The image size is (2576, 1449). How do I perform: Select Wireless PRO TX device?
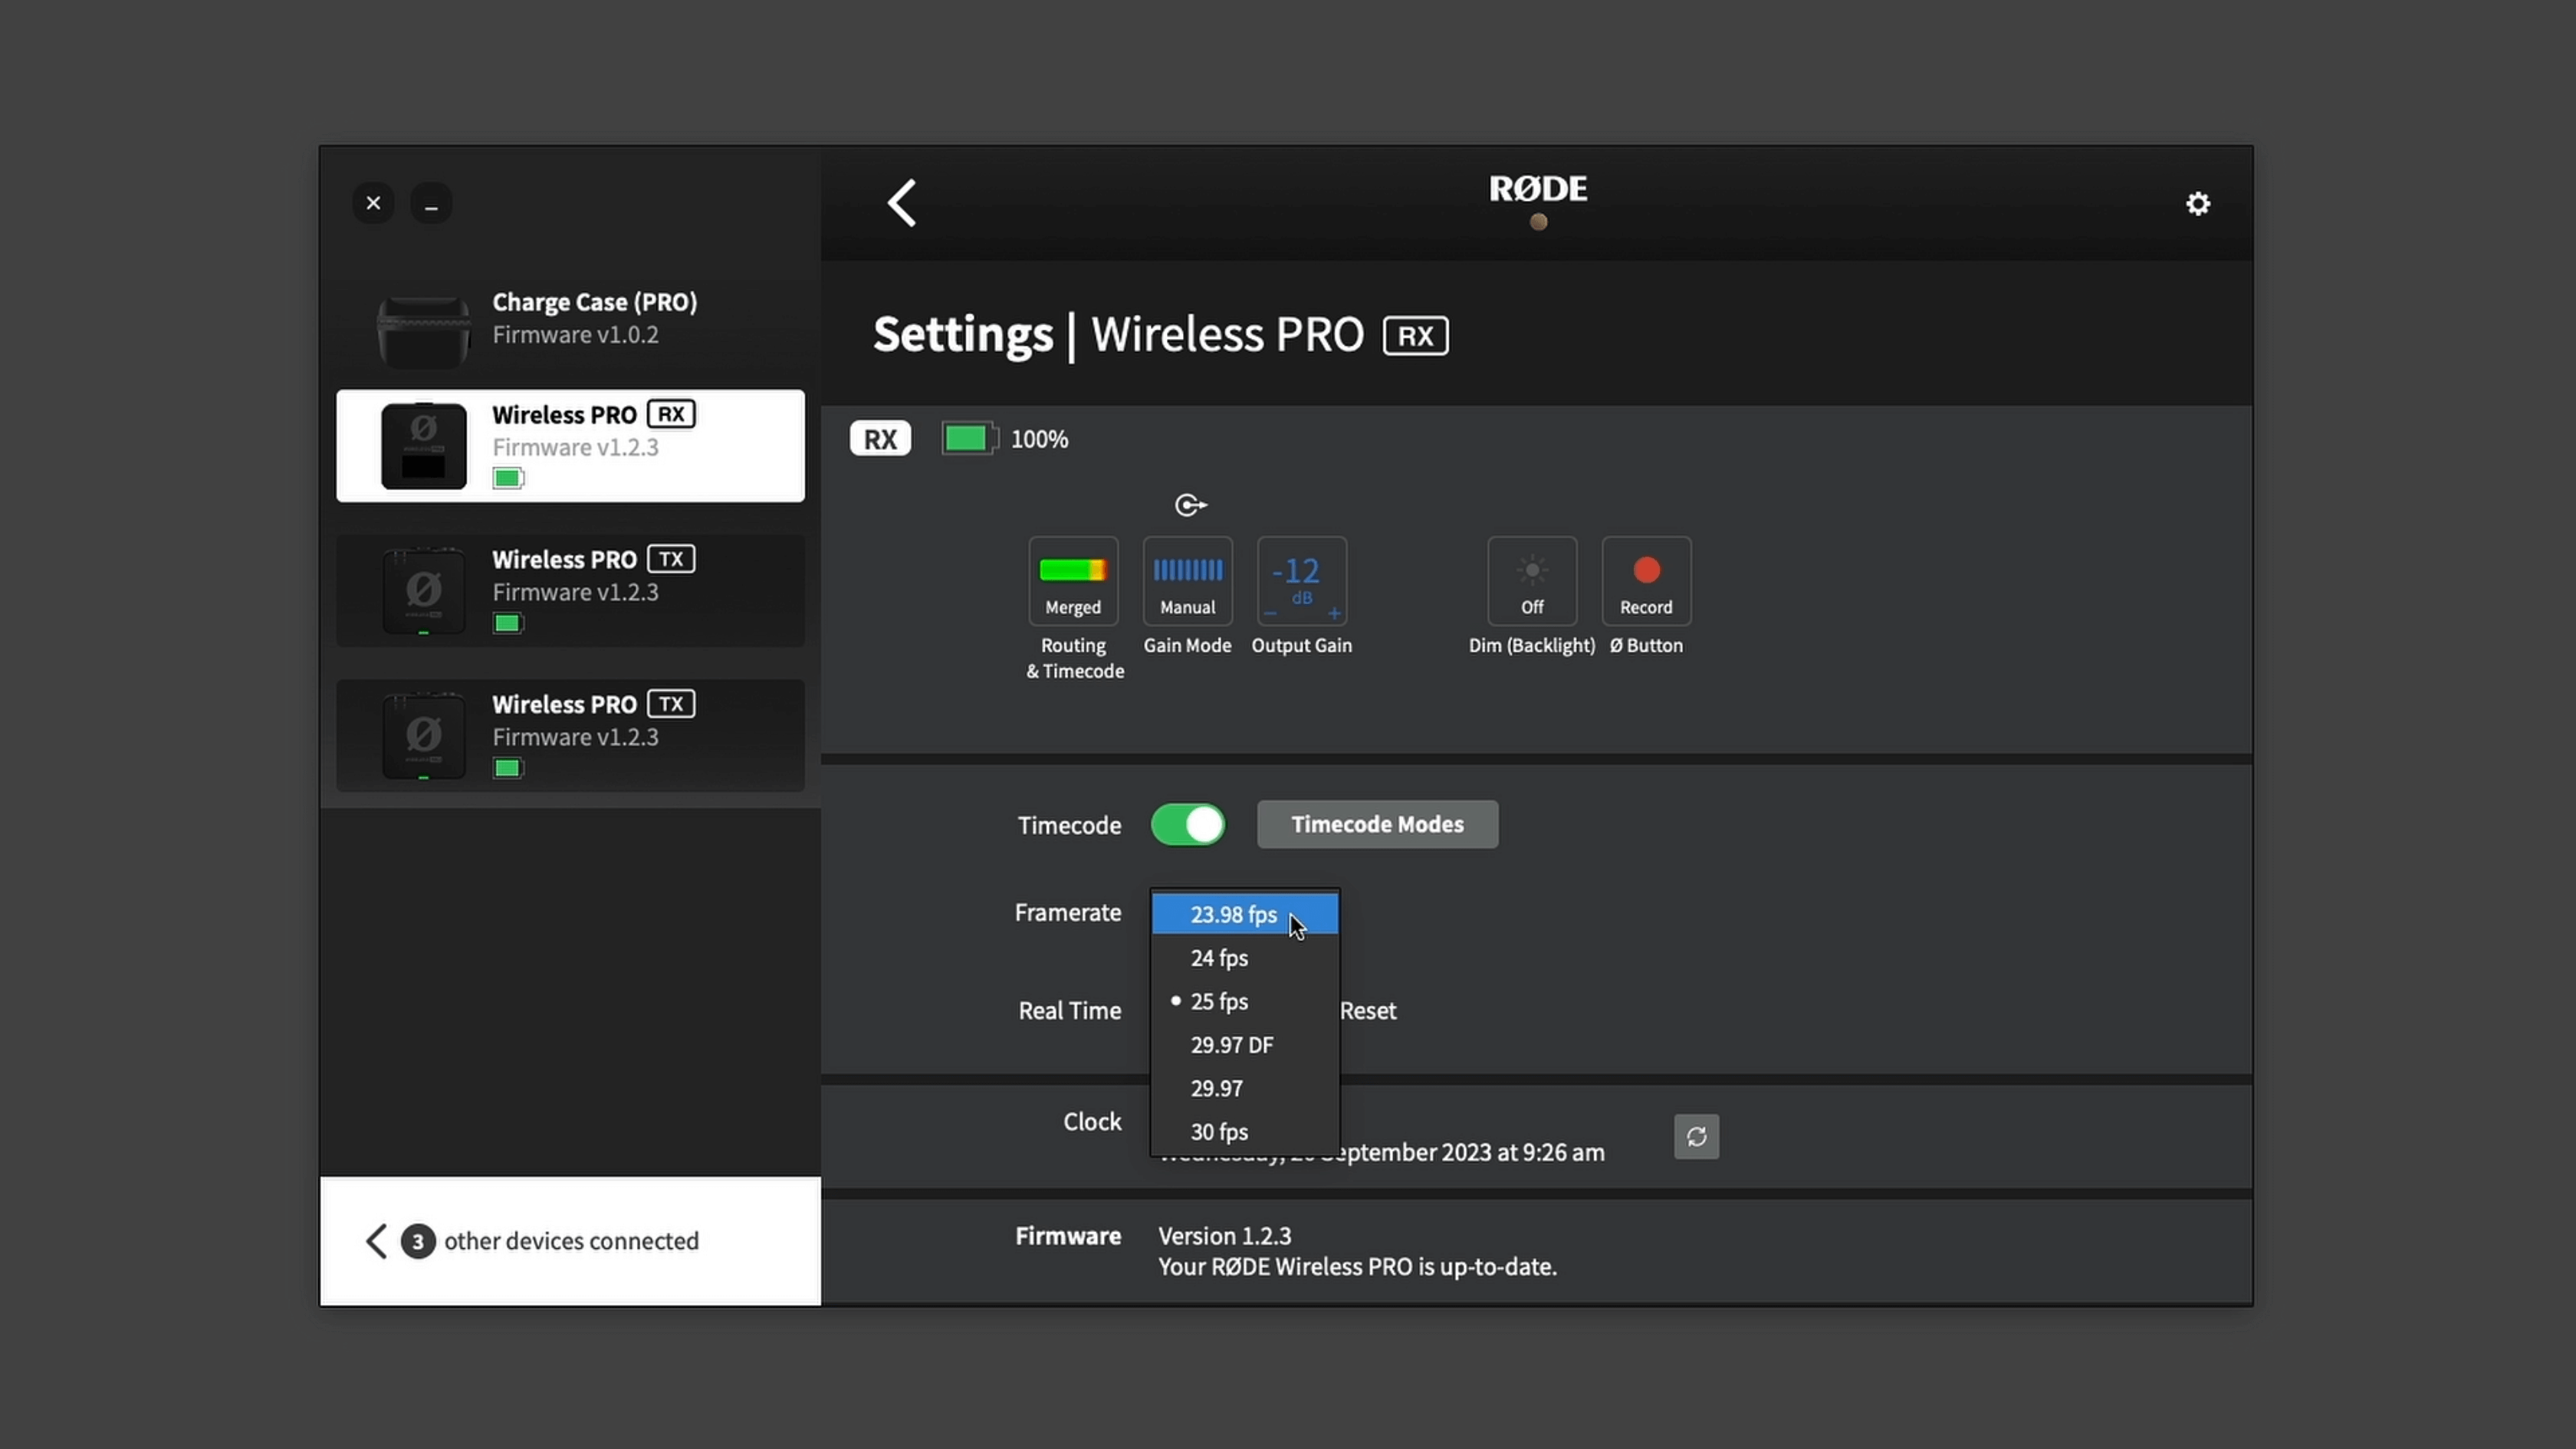[x=568, y=589]
